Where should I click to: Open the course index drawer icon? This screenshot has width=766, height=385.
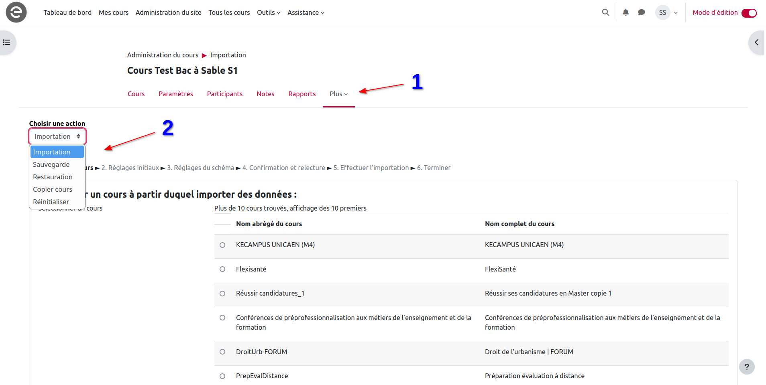point(7,42)
